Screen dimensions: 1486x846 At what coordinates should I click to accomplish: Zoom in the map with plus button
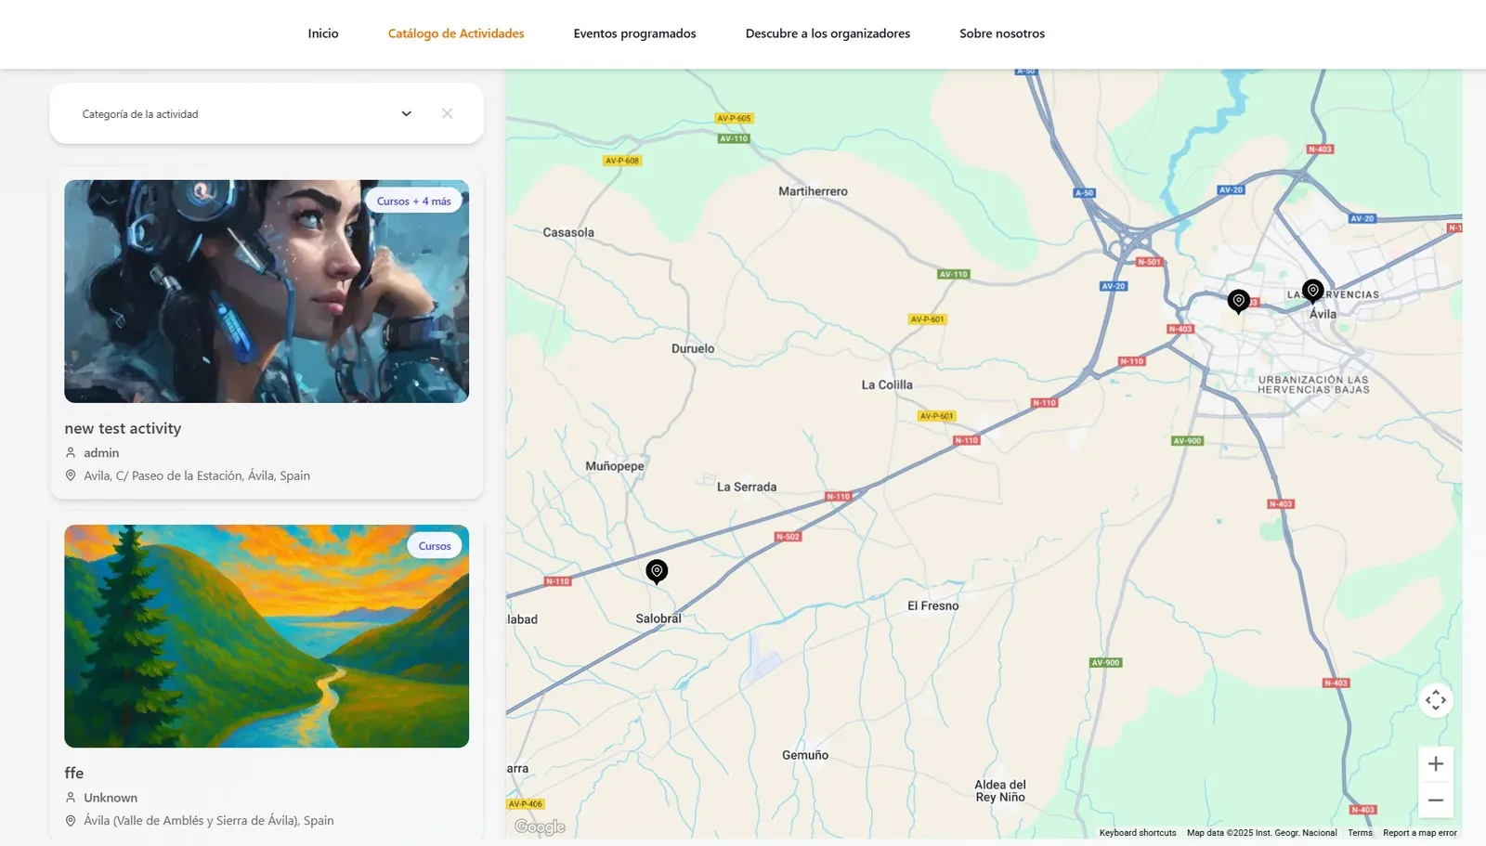[1436, 764]
